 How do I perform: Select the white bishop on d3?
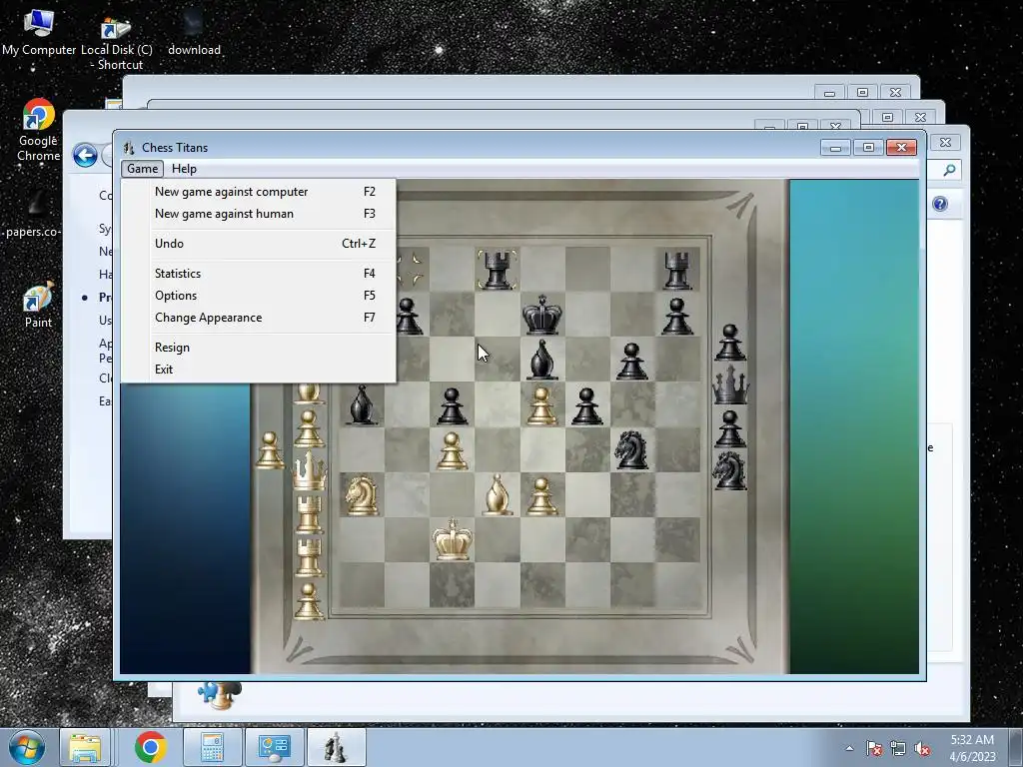[498, 495]
